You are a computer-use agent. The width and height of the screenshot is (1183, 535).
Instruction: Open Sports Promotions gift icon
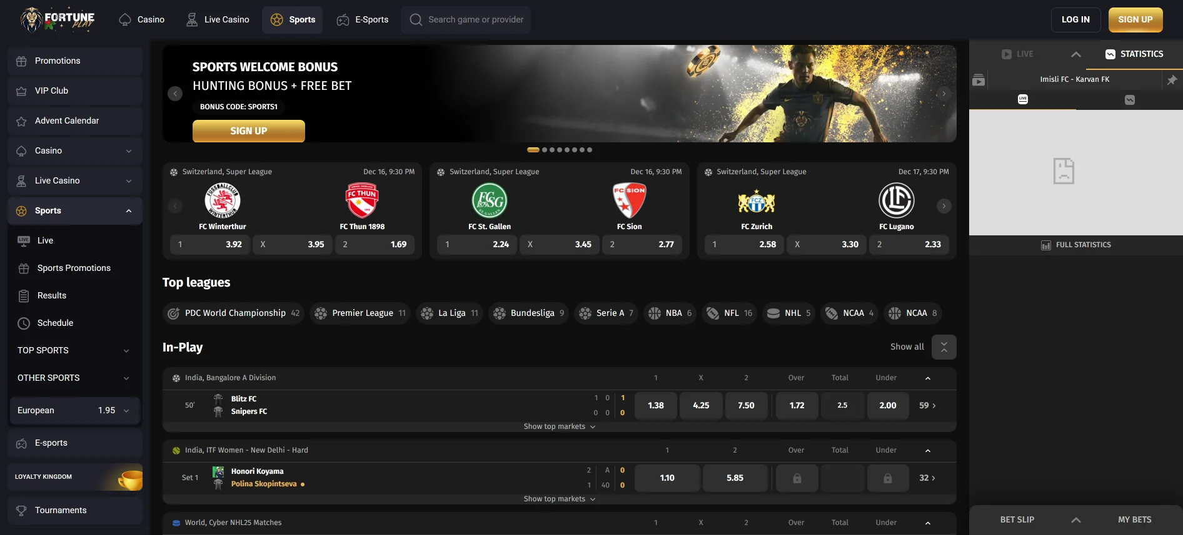[x=24, y=268]
